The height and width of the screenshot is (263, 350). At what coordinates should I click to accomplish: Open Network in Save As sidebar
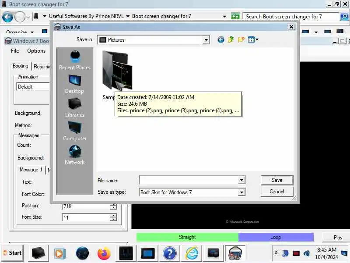75,155
